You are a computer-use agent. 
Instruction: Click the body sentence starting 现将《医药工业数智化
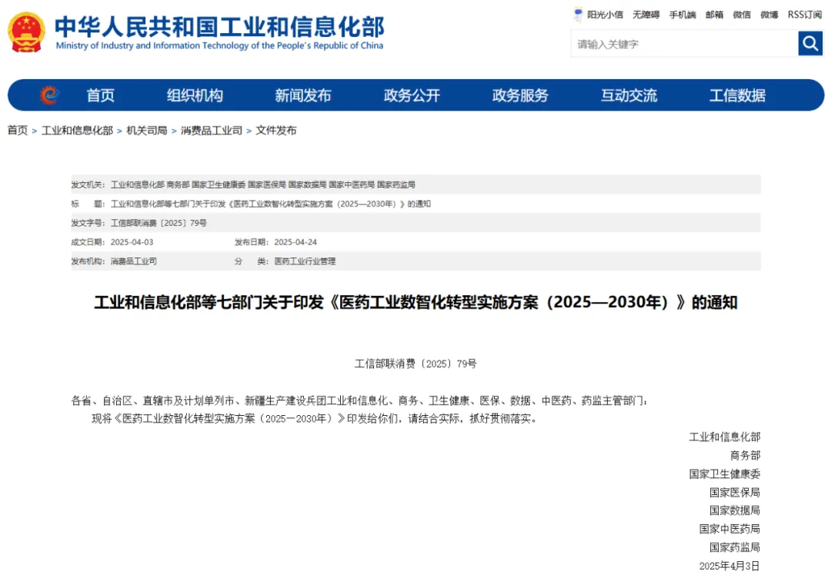315,419
